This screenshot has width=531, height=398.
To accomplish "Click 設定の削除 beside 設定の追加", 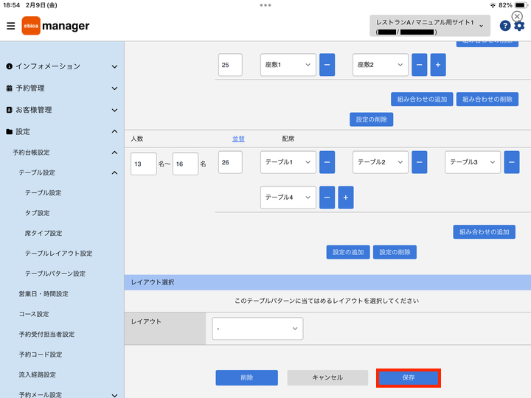I will tap(395, 252).
